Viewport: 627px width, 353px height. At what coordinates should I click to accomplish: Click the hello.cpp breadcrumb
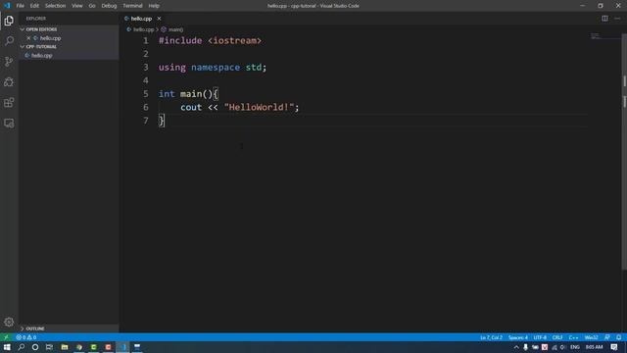tap(144, 29)
